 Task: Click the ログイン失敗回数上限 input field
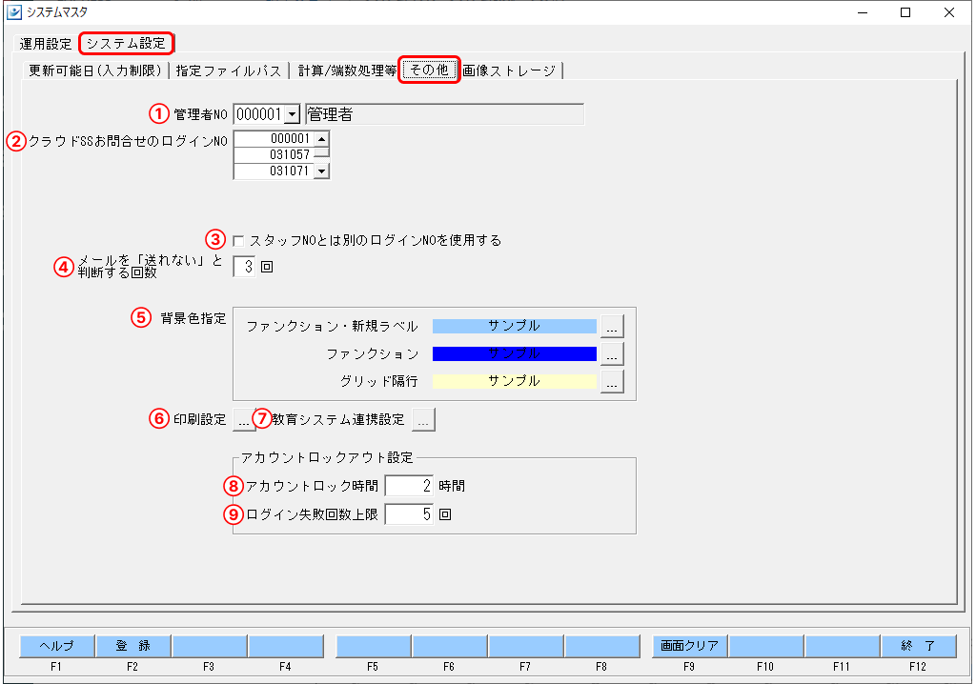pyautogui.click(x=409, y=514)
